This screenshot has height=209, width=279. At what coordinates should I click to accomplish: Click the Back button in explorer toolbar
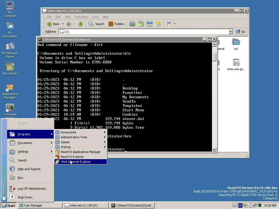(x=53, y=24)
